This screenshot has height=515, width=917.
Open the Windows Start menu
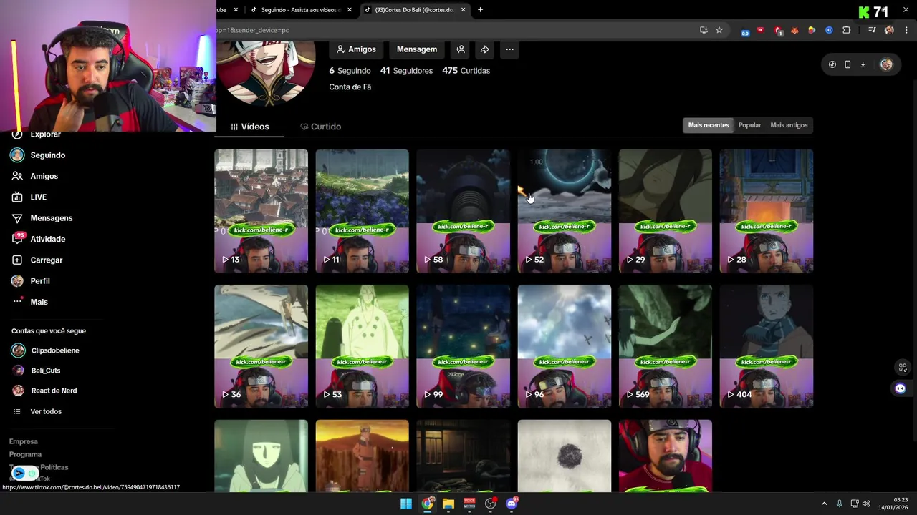406,504
